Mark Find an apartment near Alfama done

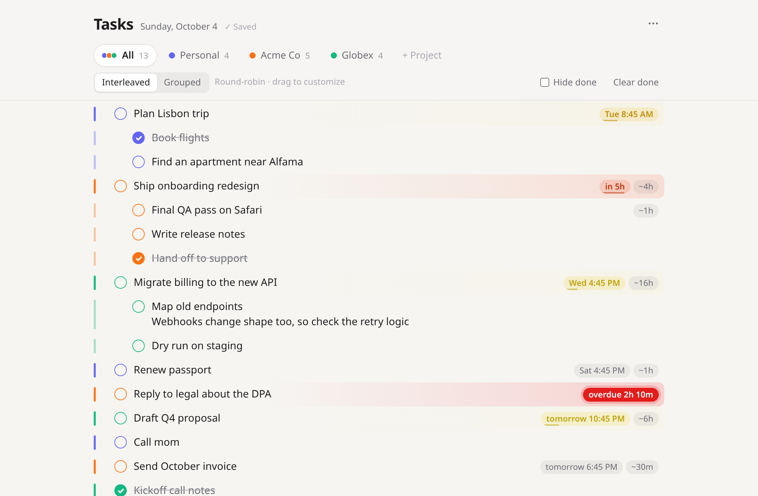click(x=139, y=162)
